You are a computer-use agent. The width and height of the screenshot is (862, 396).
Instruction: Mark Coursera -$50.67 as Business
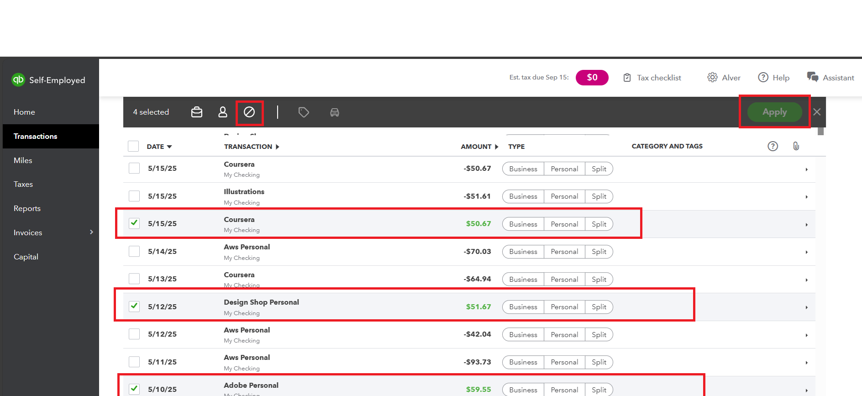[x=523, y=169]
